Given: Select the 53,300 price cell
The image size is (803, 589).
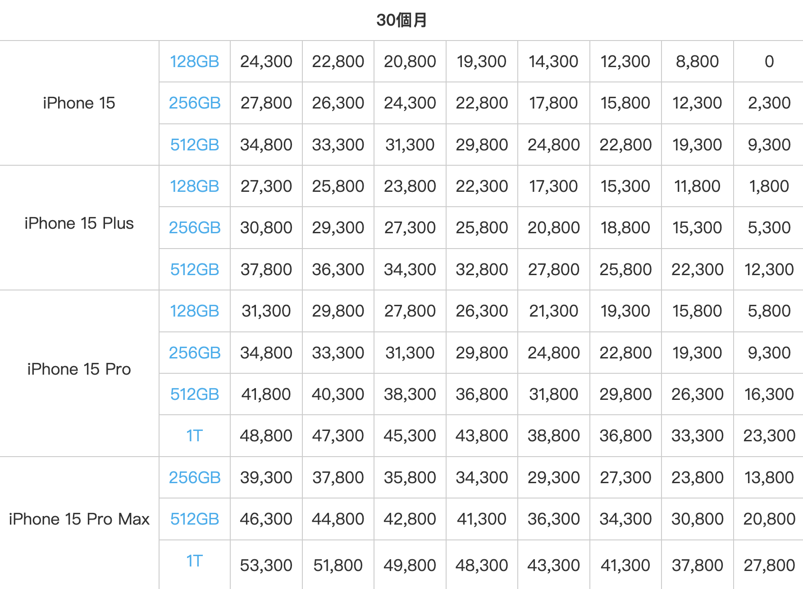Looking at the screenshot, I should [266, 565].
